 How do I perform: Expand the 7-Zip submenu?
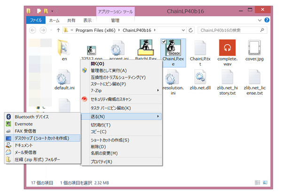click(x=158, y=90)
